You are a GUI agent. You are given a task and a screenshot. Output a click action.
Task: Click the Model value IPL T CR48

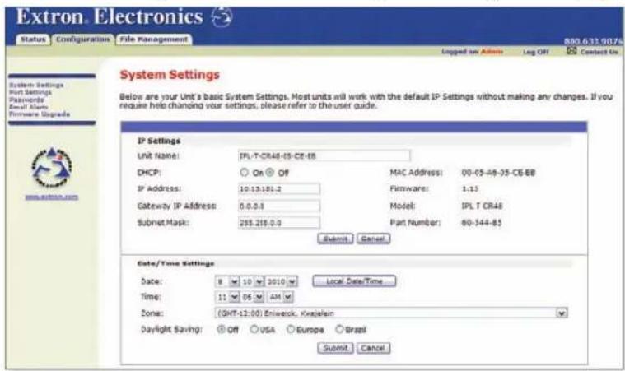tap(482, 206)
